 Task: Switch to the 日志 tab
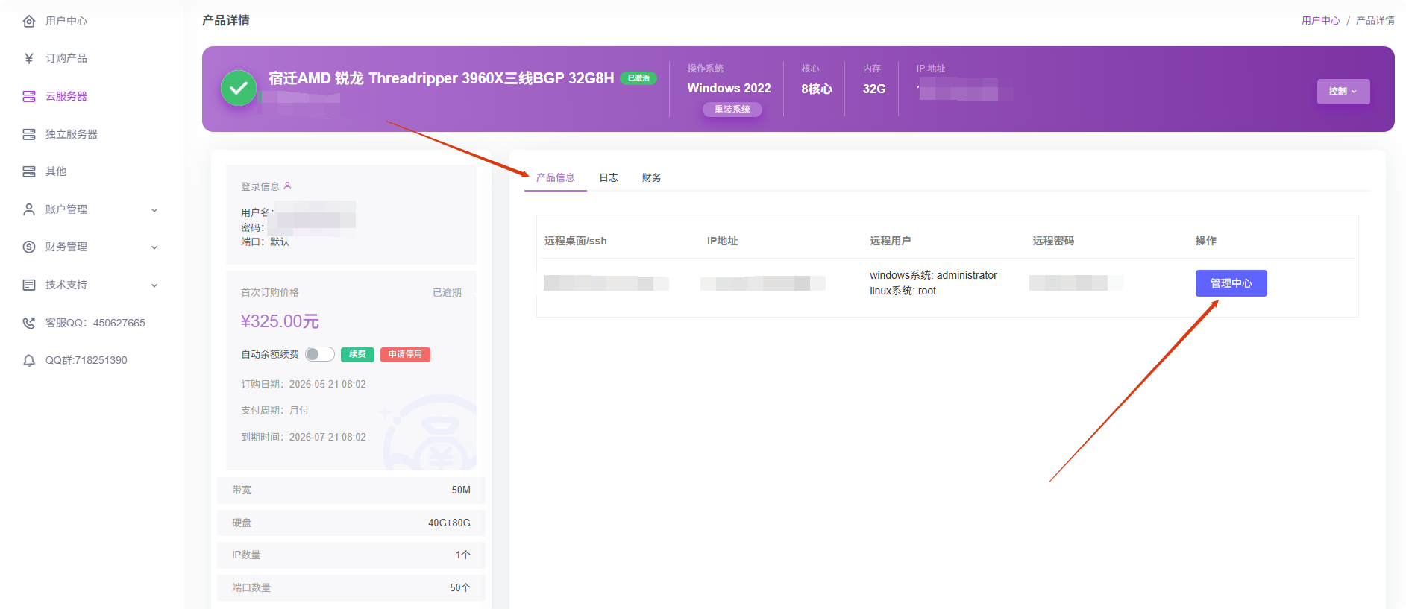(609, 177)
